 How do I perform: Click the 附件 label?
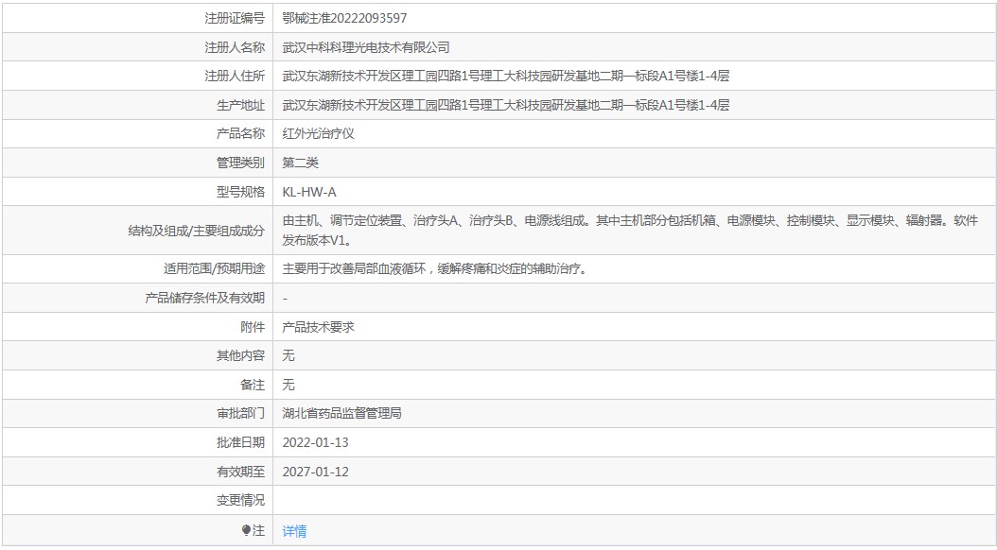point(253,327)
